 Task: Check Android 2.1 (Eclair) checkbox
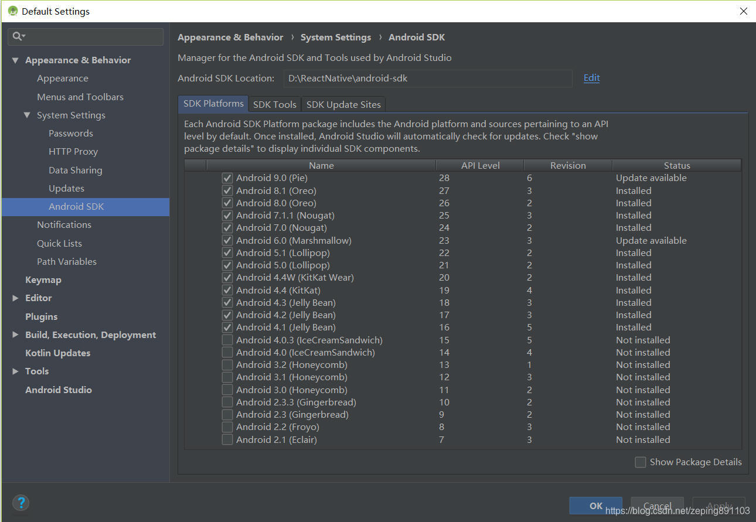227,439
